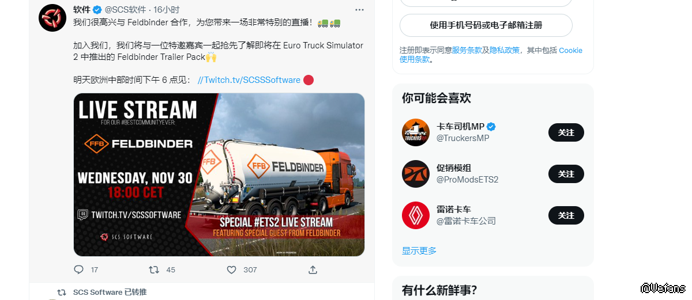Viewport: 692px width, 300px height.
Task: Open the Feldbinder live stream image
Action: (219, 174)
